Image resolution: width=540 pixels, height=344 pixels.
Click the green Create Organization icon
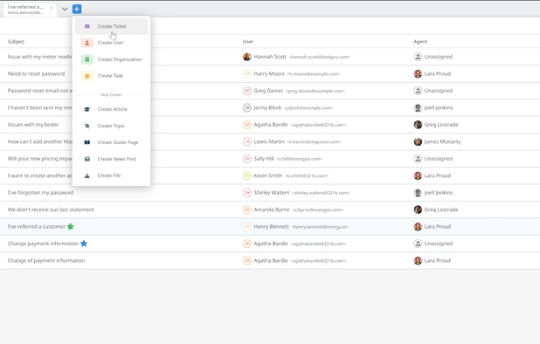point(87,59)
